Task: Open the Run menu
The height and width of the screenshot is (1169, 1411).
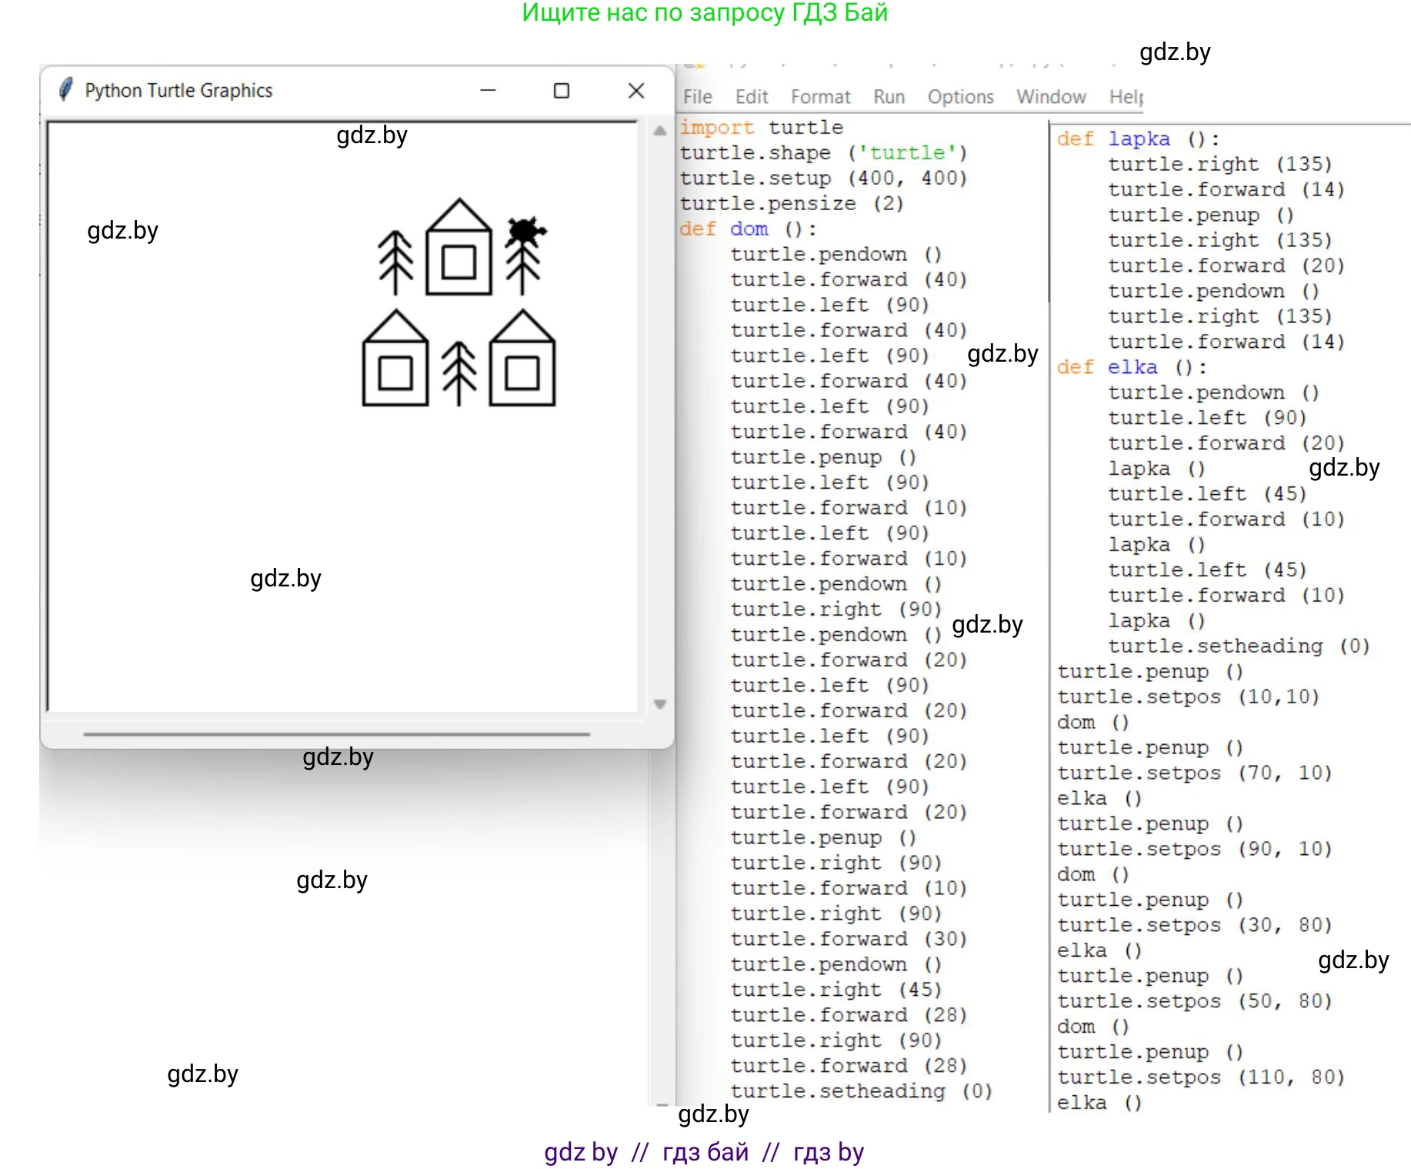Action: click(x=889, y=97)
